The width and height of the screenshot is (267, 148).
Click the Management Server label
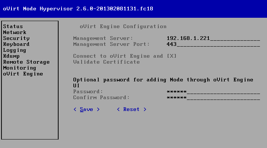coord(103,38)
